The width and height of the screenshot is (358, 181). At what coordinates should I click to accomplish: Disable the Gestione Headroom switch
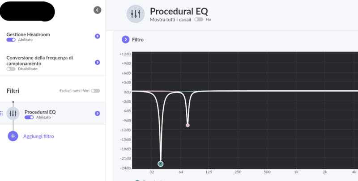pyautogui.click(x=11, y=40)
